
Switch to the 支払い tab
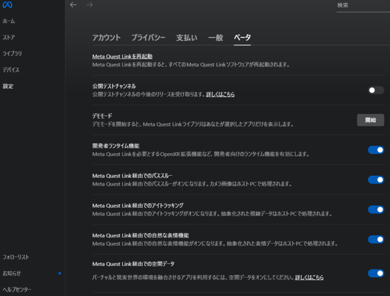pos(187,38)
